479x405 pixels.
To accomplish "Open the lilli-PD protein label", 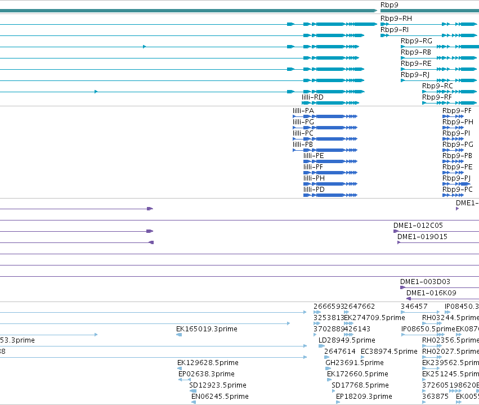I will [x=314, y=190].
